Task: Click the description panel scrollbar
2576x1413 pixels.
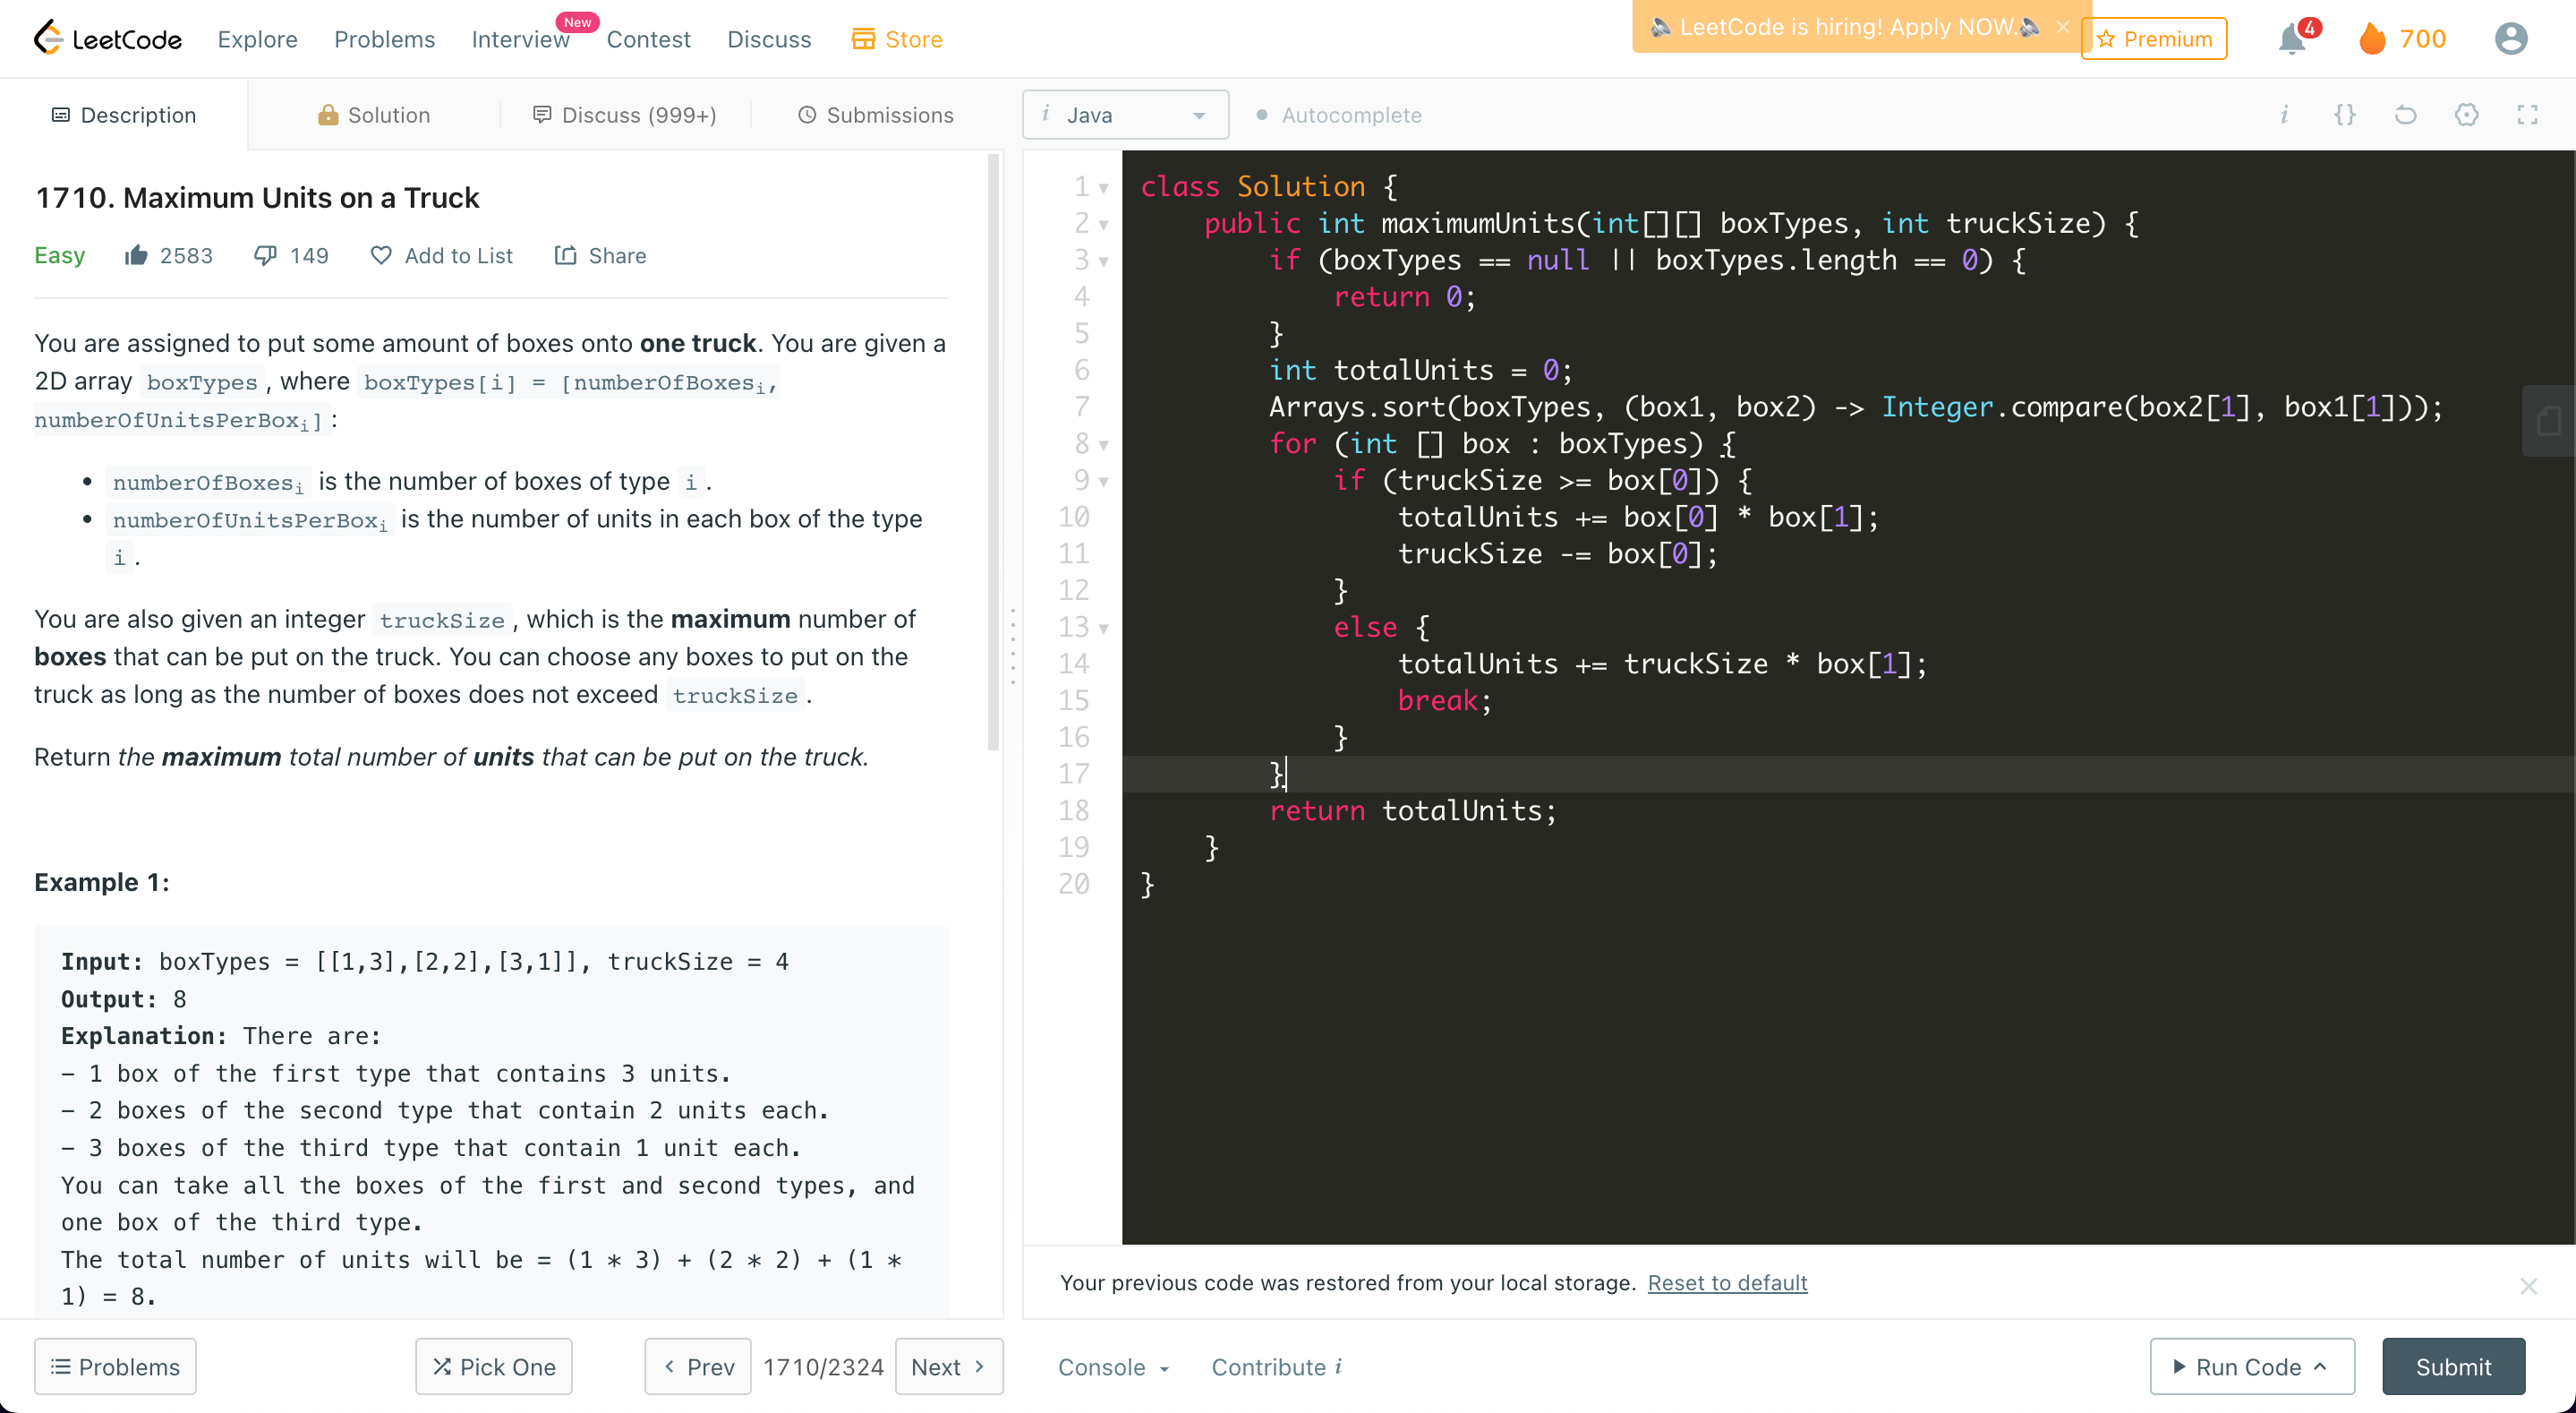Action: pos(993,450)
